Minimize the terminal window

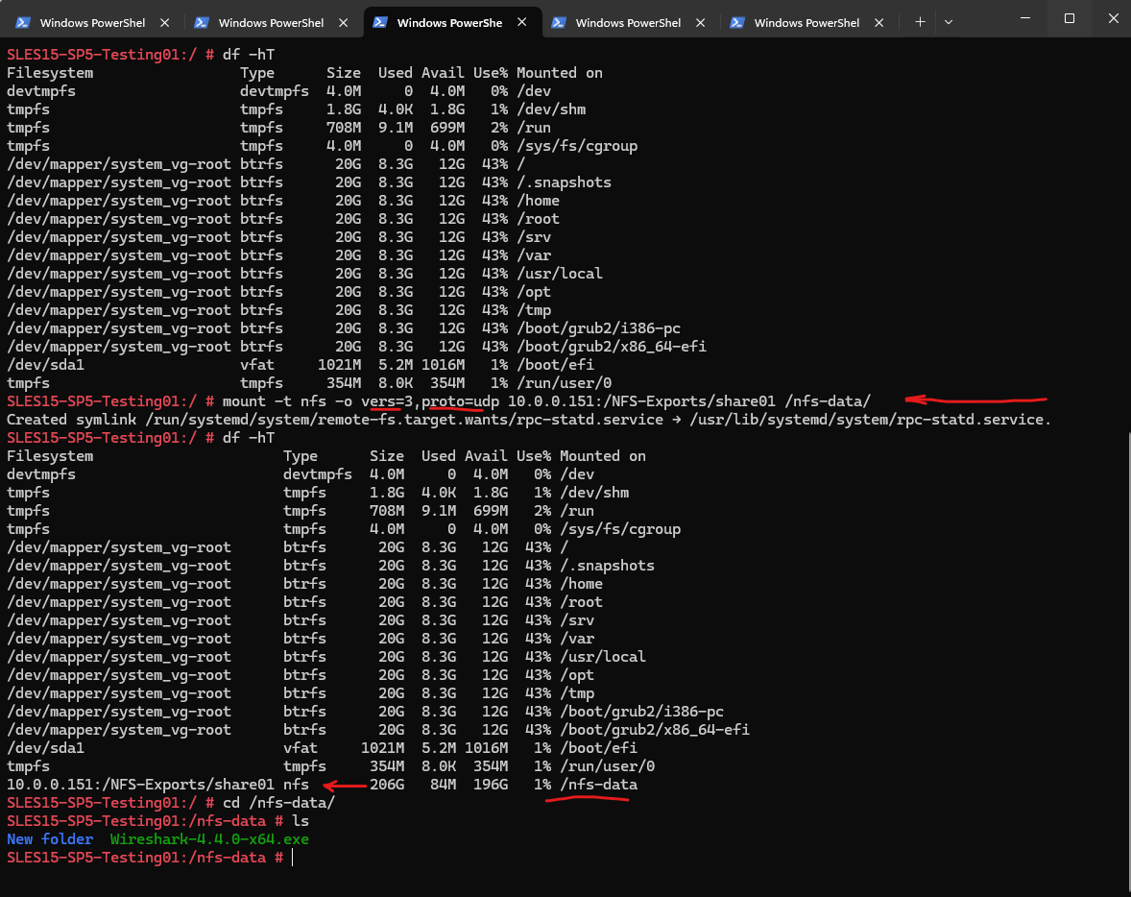tap(1025, 18)
